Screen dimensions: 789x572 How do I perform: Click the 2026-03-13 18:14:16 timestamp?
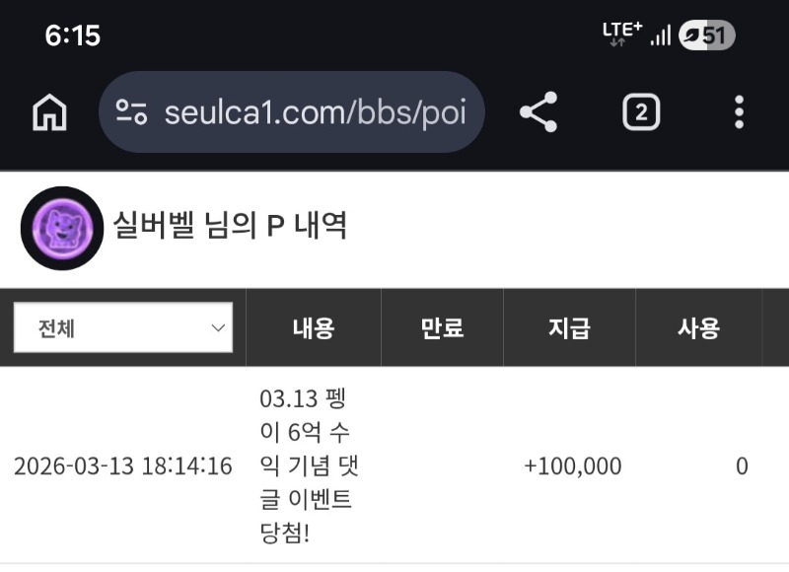pos(123,466)
